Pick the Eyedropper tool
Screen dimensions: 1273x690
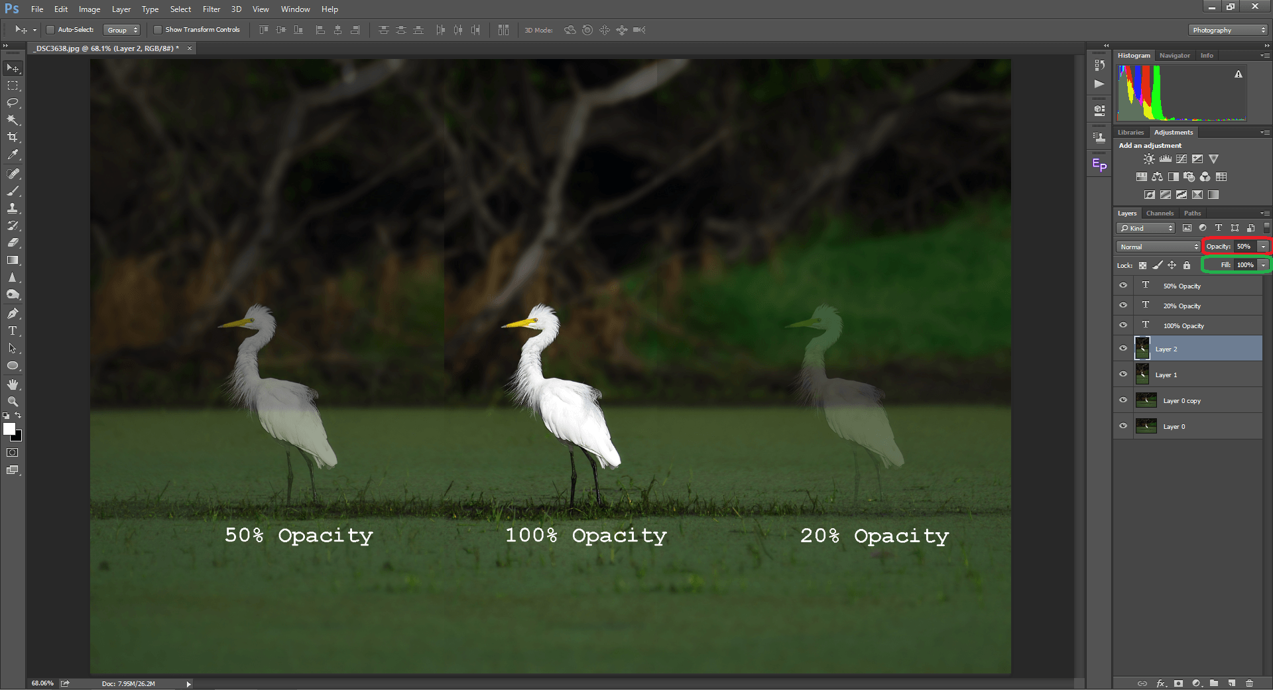[x=13, y=154]
